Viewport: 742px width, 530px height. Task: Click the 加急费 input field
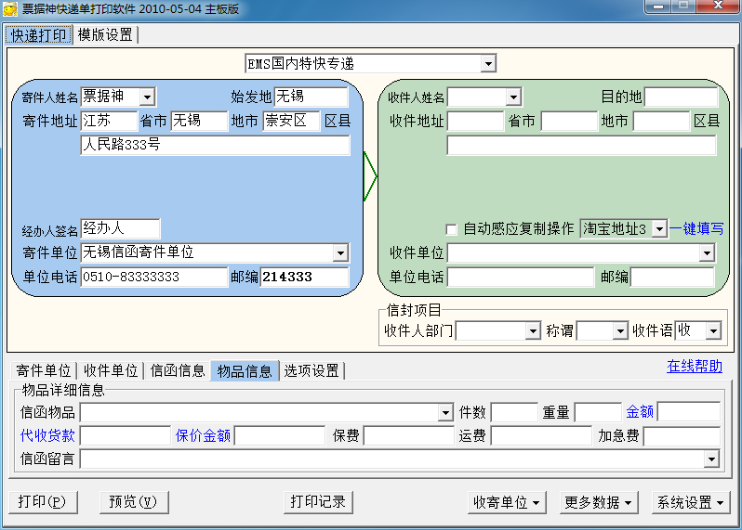point(682,436)
